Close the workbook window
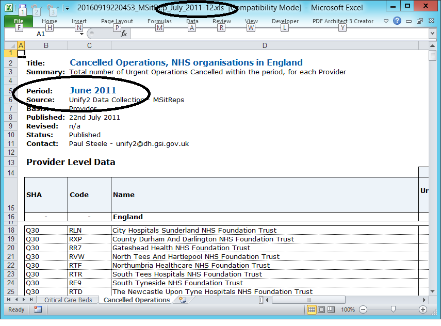The height and width of the screenshot is (326, 441). 431,21
